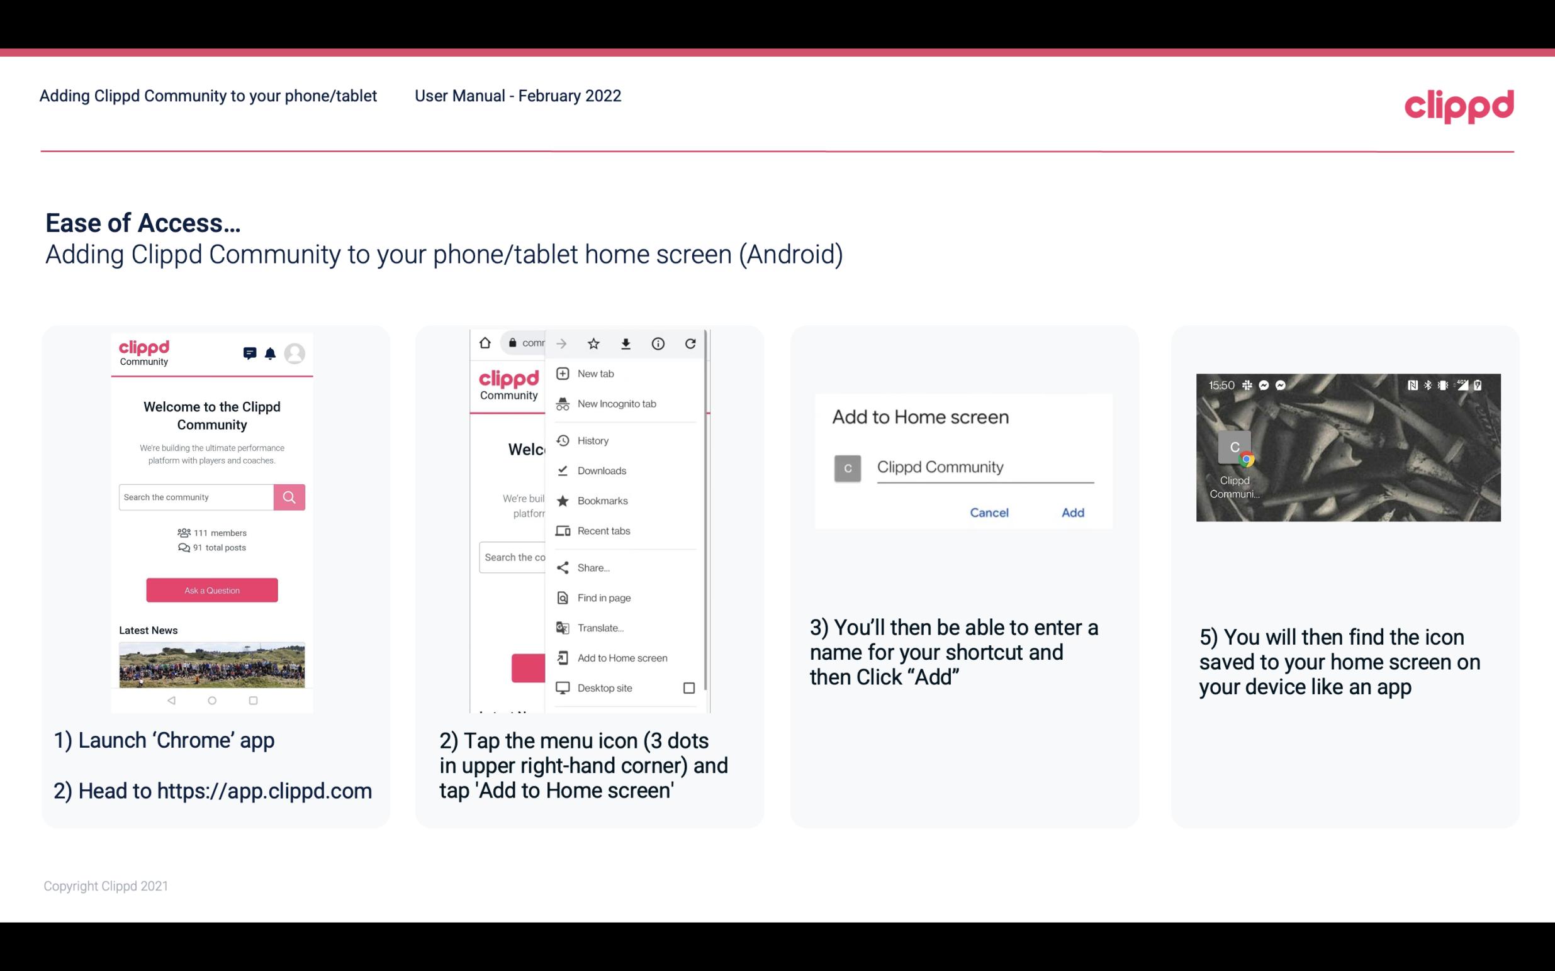Toggle the New tab option

(595, 372)
